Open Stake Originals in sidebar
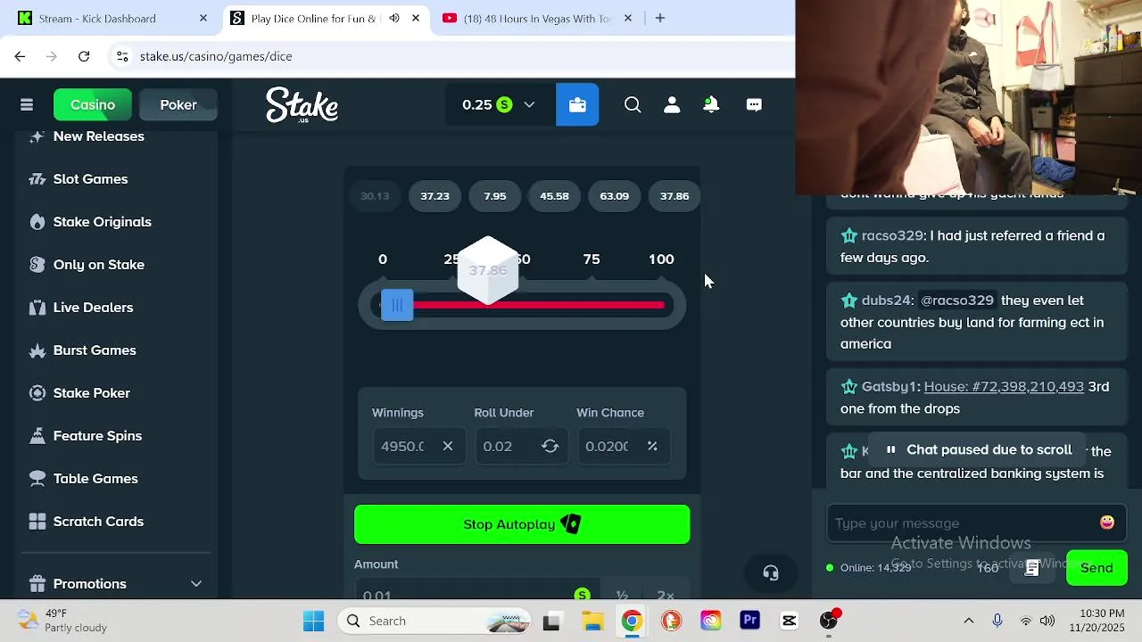This screenshot has width=1142, height=642. coord(103,222)
